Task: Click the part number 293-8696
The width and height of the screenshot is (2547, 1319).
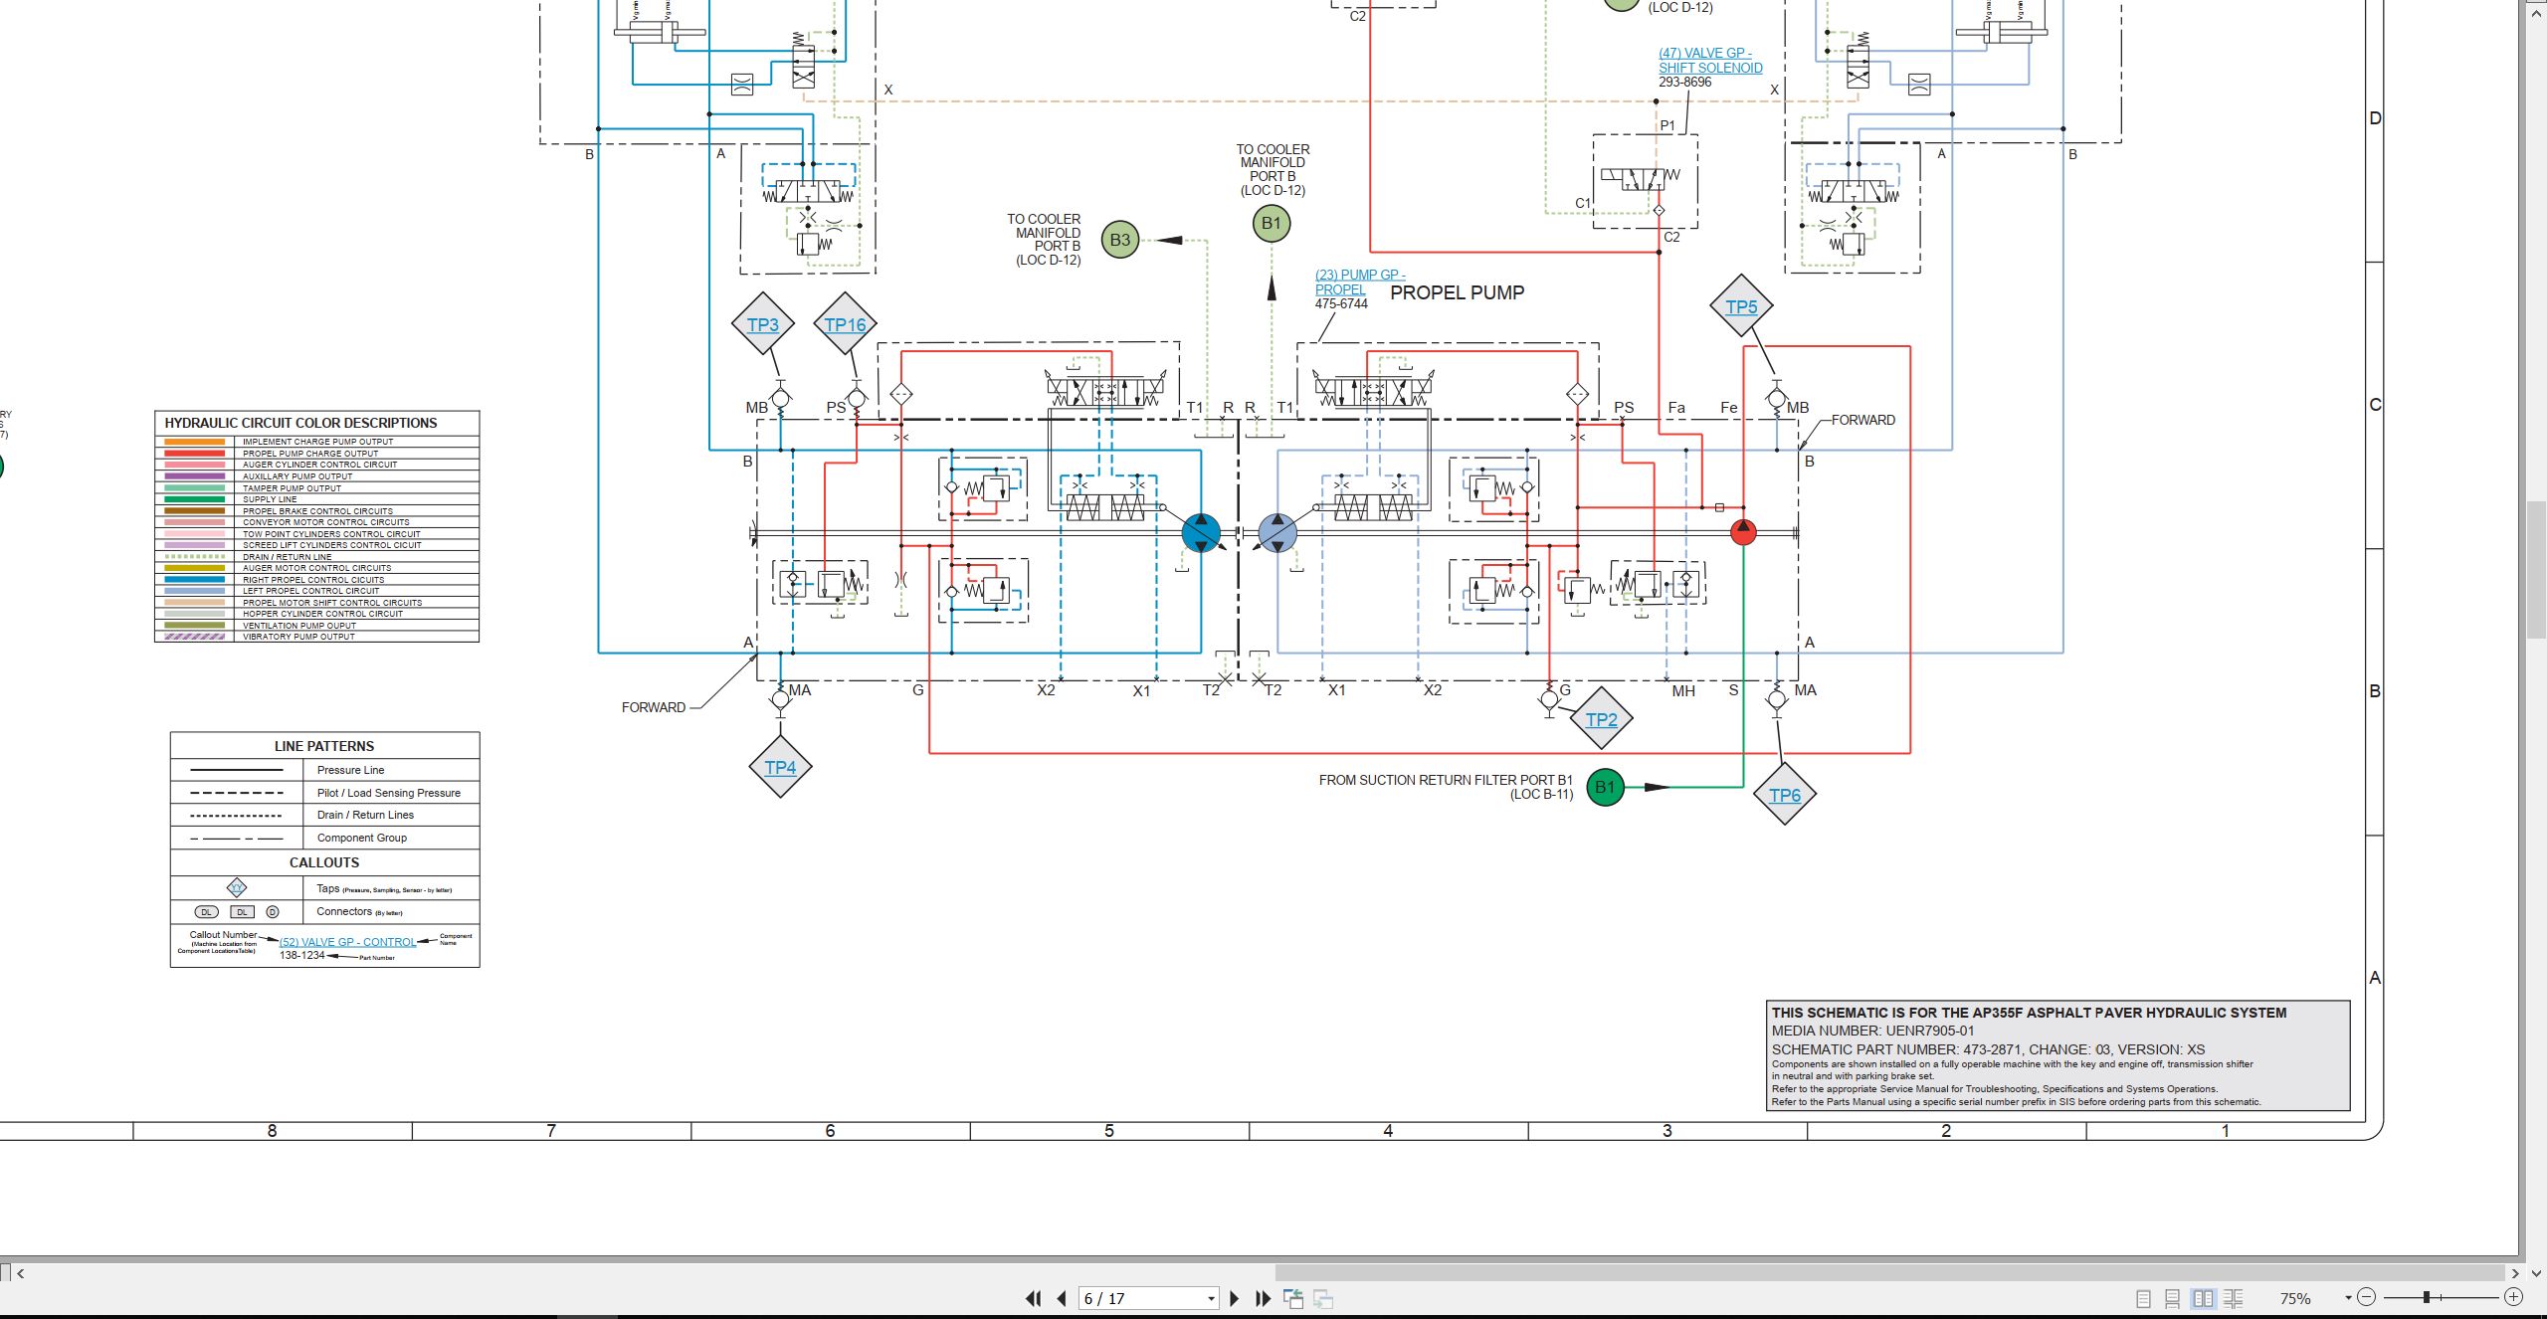Action: [1684, 82]
